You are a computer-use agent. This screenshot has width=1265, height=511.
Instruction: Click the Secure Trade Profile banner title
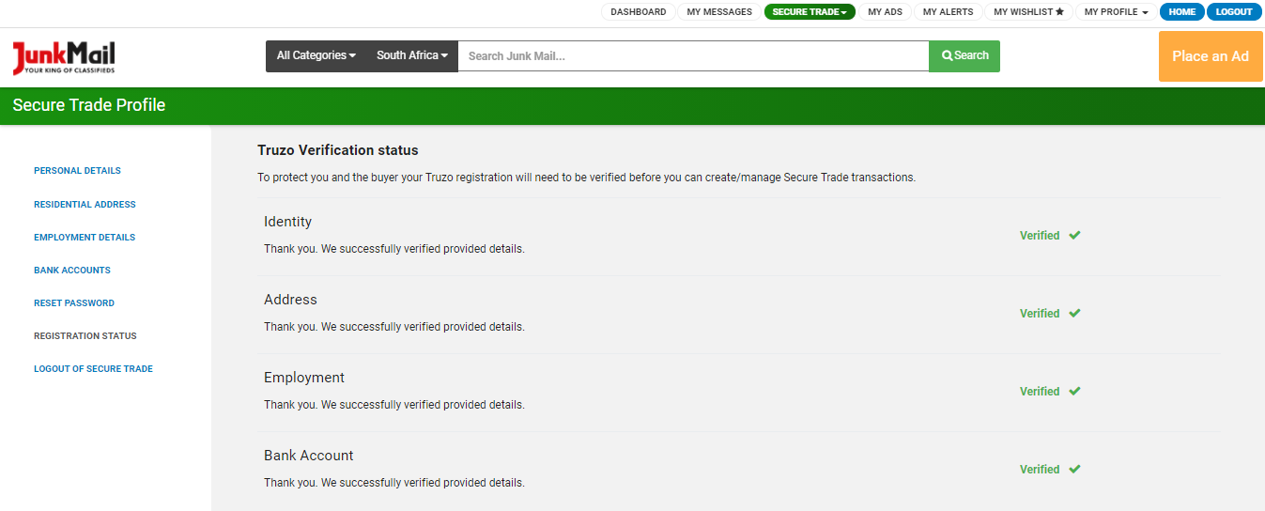click(89, 105)
